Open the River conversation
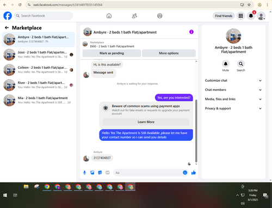Viewport: 272px width, 208px height. point(38,85)
